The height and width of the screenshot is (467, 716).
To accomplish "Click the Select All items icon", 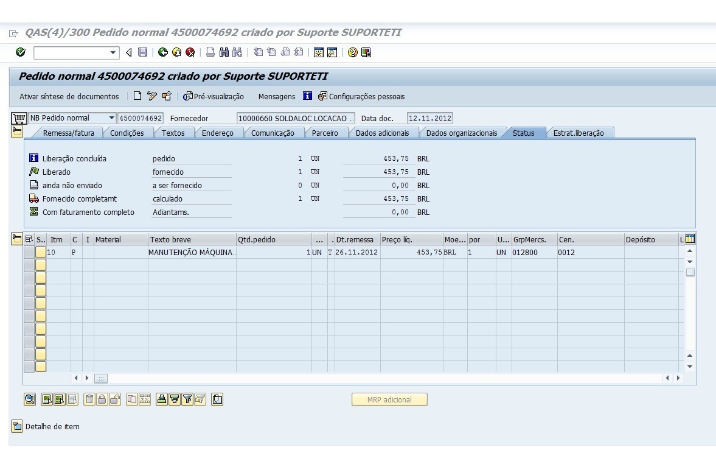I will click(47, 399).
